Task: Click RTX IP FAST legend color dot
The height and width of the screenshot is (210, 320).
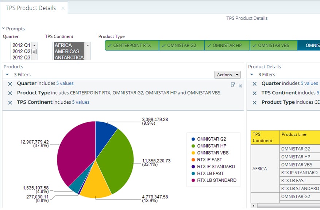Action: pyautogui.click(x=193, y=160)
